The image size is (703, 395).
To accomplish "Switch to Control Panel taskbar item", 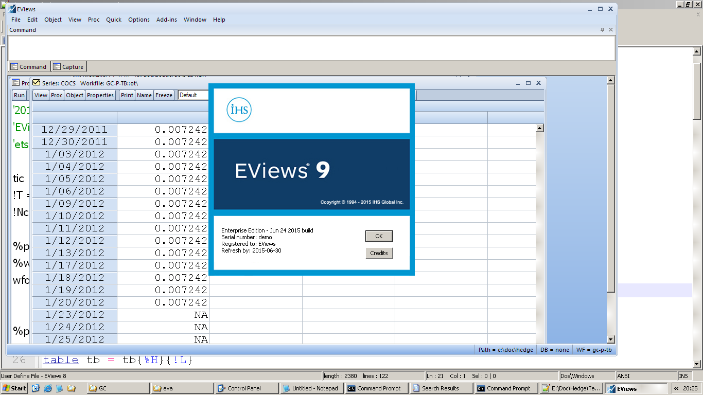I will point(247,388).
